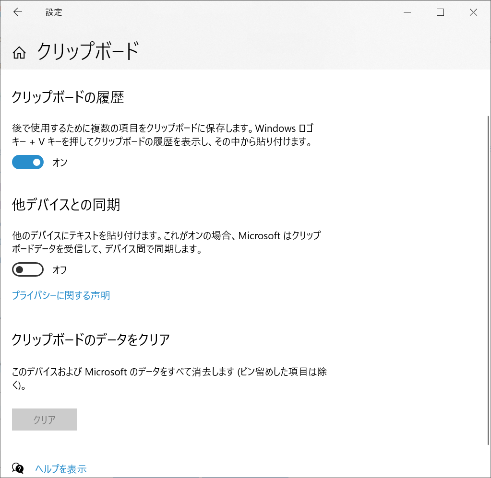Click the 他デバイスとの同期 heading
Screen dimensions: 491x478
tap(66, 205)
